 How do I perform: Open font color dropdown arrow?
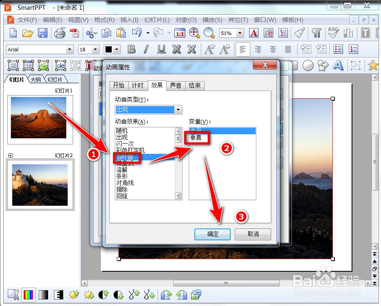click(117, 49)
